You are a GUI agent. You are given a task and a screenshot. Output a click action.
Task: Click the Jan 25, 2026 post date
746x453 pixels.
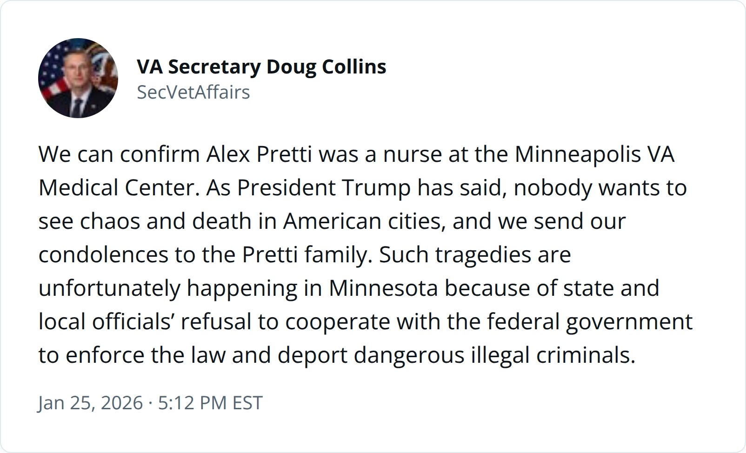(x=90, y=403)
